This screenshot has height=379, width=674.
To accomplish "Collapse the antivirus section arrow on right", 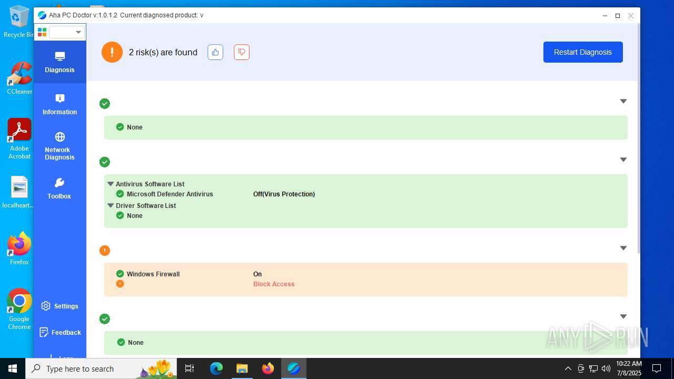I will tap(623, 159).
